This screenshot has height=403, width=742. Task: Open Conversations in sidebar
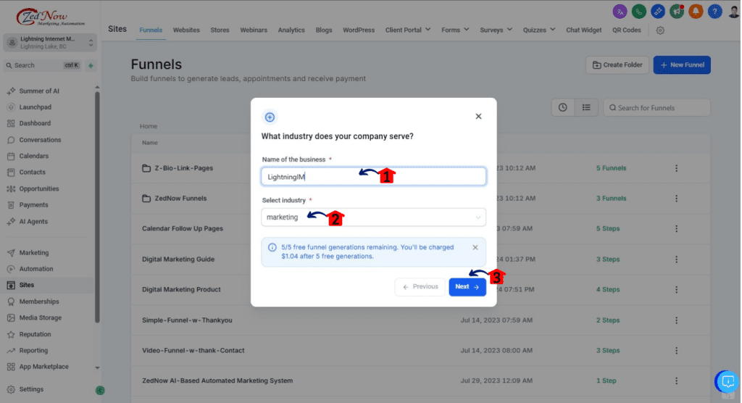pos(40,140)
